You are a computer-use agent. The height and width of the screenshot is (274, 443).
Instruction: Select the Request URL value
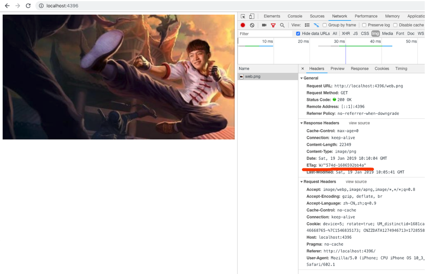(368, 86)
